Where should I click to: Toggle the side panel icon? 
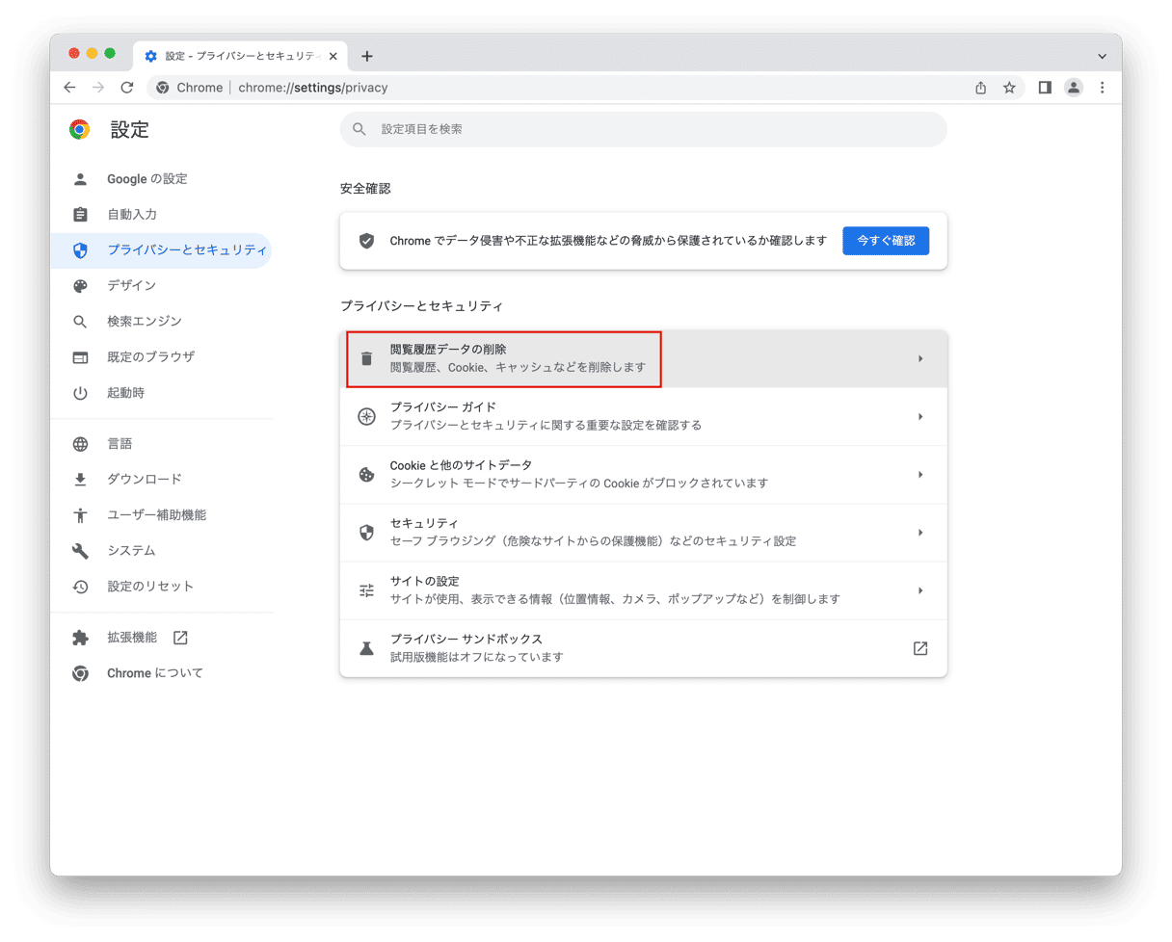pyautogui.click(x=1044, y=88)
